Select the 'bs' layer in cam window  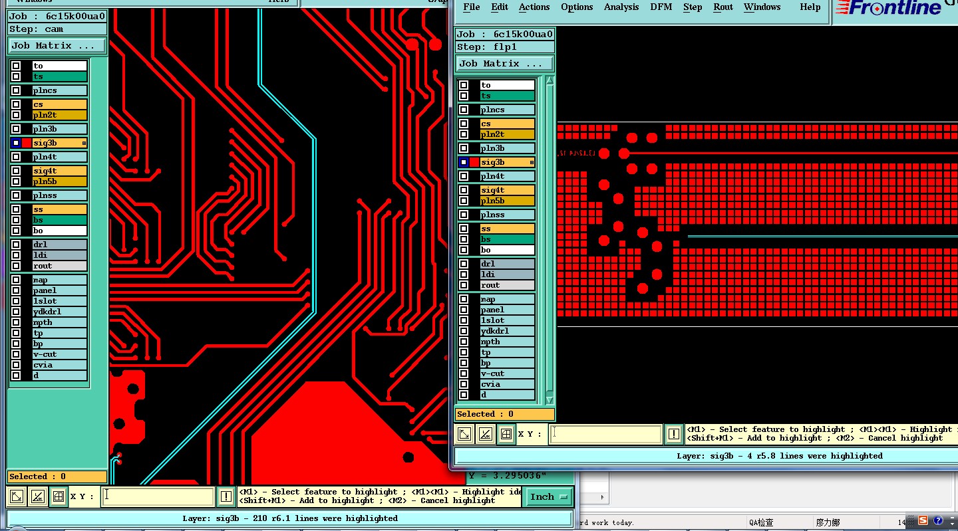point(60,220)
